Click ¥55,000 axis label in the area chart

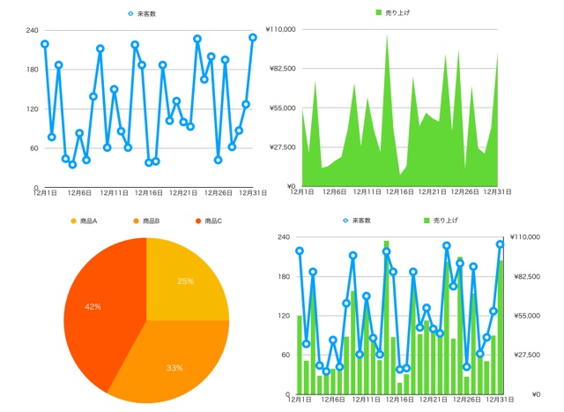(x=283, y=108)
